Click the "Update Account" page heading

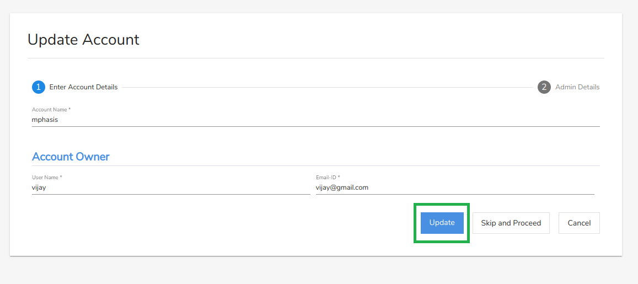[x=83, y=40]
